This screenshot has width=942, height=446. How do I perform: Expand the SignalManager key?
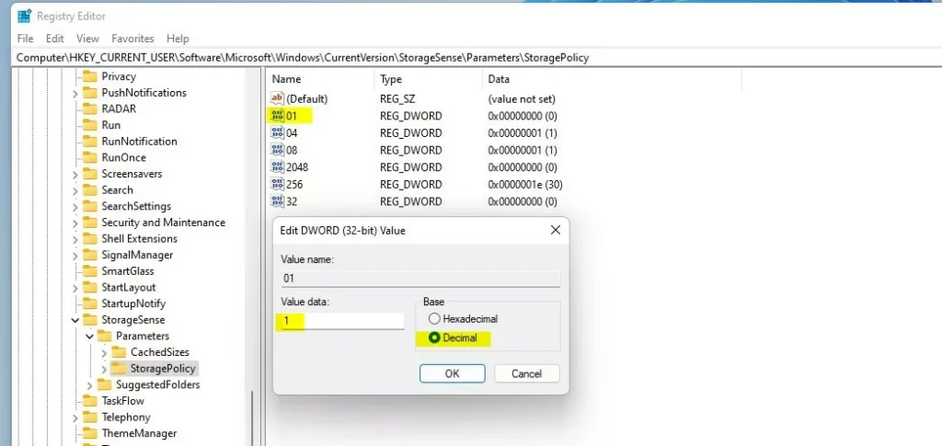pos(75,255)
